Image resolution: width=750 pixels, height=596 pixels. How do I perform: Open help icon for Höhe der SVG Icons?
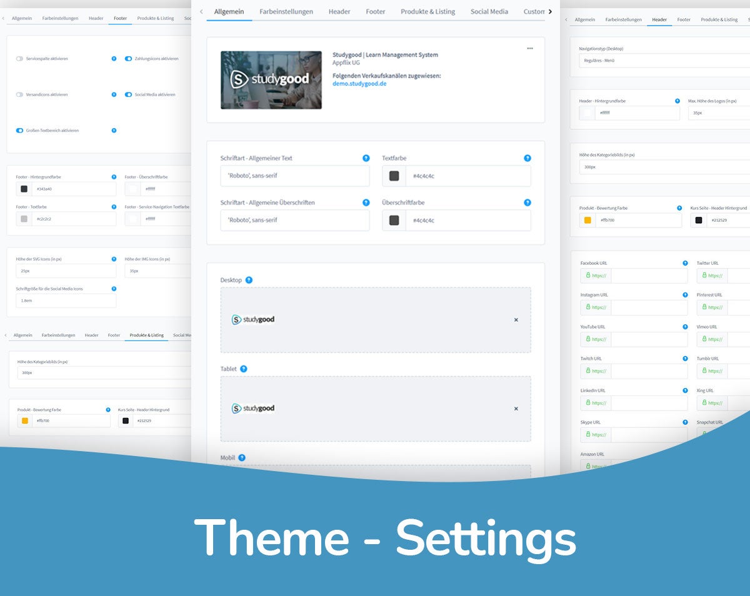[x=114, y=259]
